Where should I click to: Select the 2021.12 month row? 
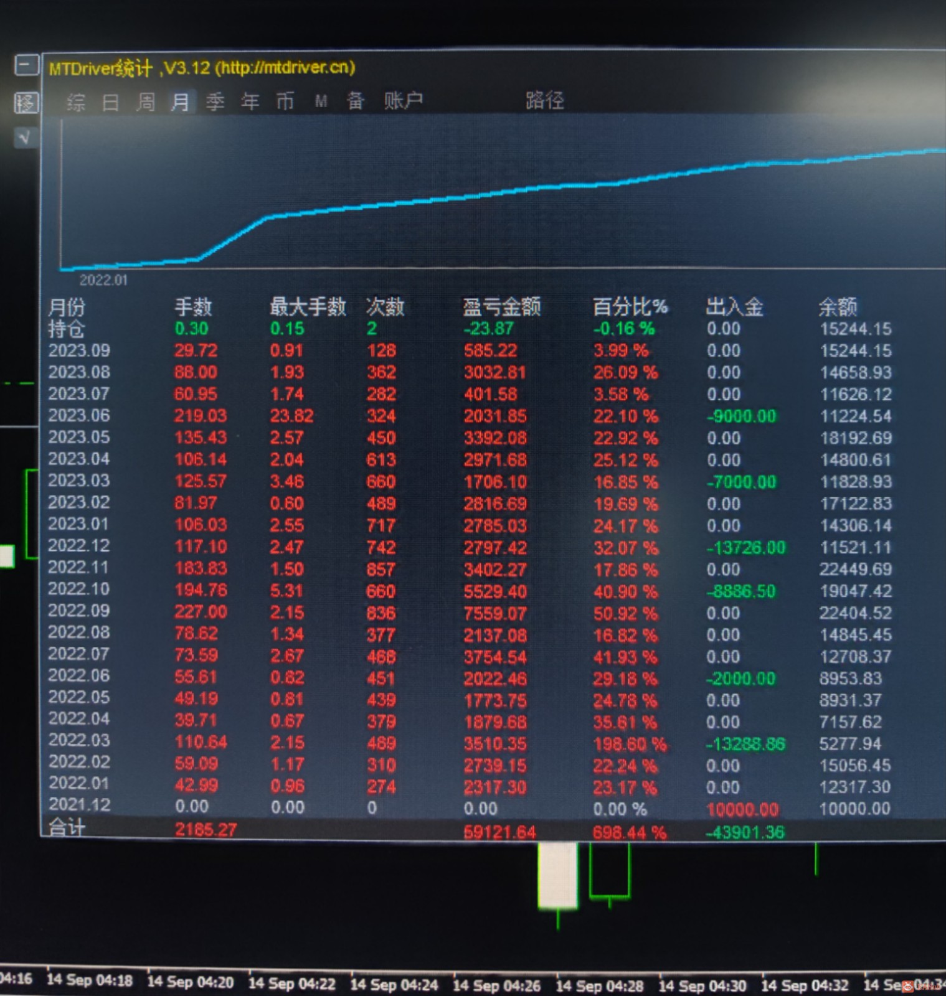tap(470, 808)
